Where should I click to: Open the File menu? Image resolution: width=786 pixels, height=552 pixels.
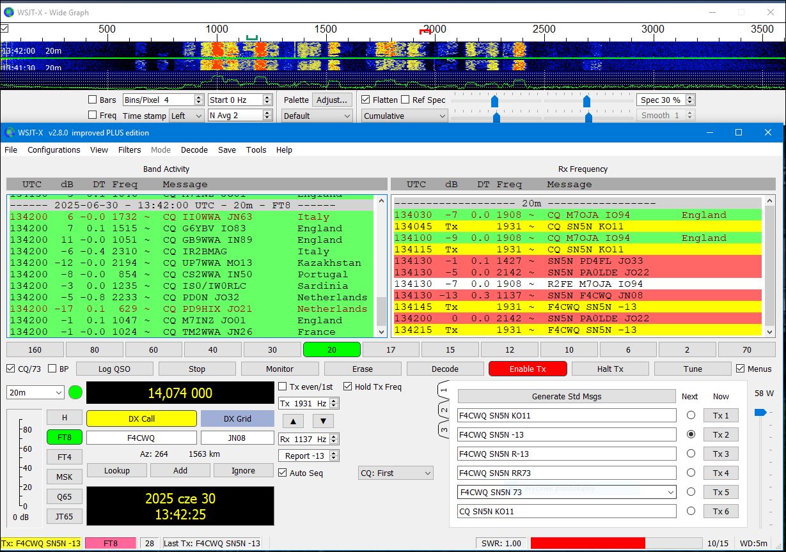point(11,149)
